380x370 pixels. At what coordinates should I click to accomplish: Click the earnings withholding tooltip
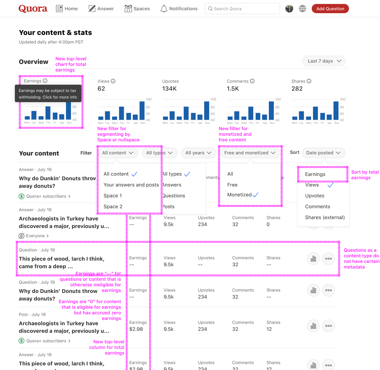(x=48, y=94)
